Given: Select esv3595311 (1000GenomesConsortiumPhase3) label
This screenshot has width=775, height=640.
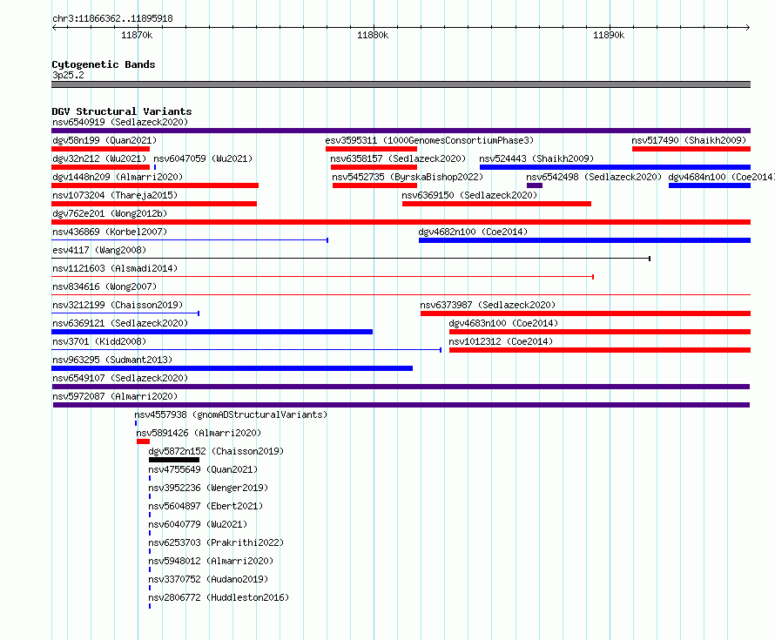Looking at the screenshot, I should tap(429, 140).
